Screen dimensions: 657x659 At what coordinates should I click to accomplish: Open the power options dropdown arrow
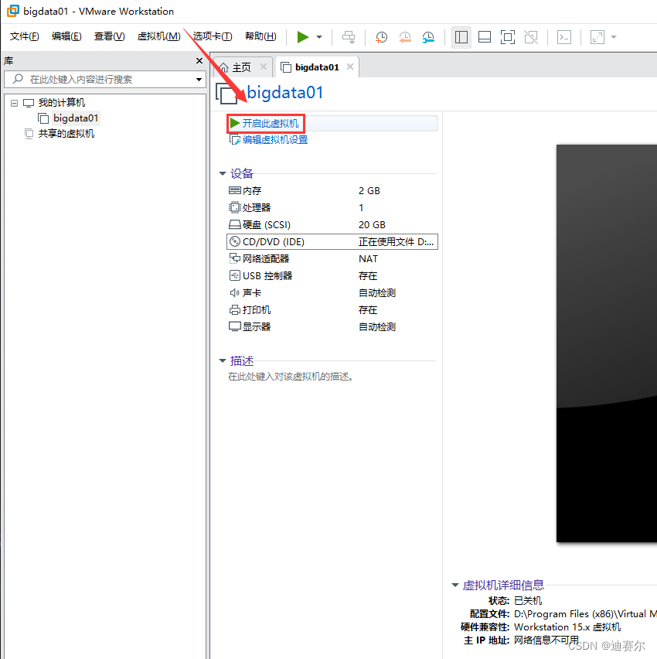(x=319, y=37)
